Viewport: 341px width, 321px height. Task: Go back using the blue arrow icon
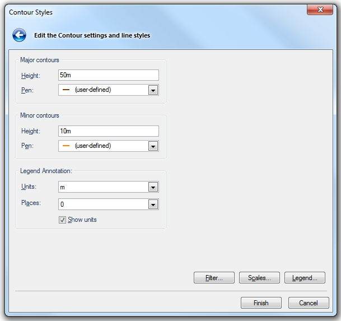19,35
